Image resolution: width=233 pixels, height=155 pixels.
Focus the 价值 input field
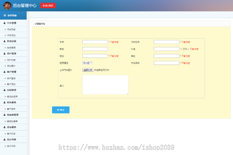(x=166, y=49)
